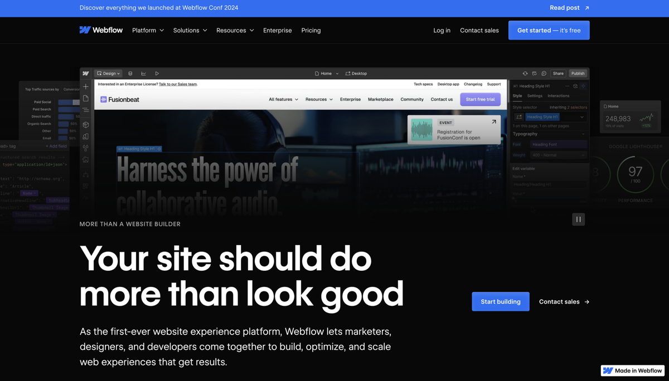Open the analytics chart icon in Designer toolbar
The height and width of the screenshot is (381, 669).
144,74
